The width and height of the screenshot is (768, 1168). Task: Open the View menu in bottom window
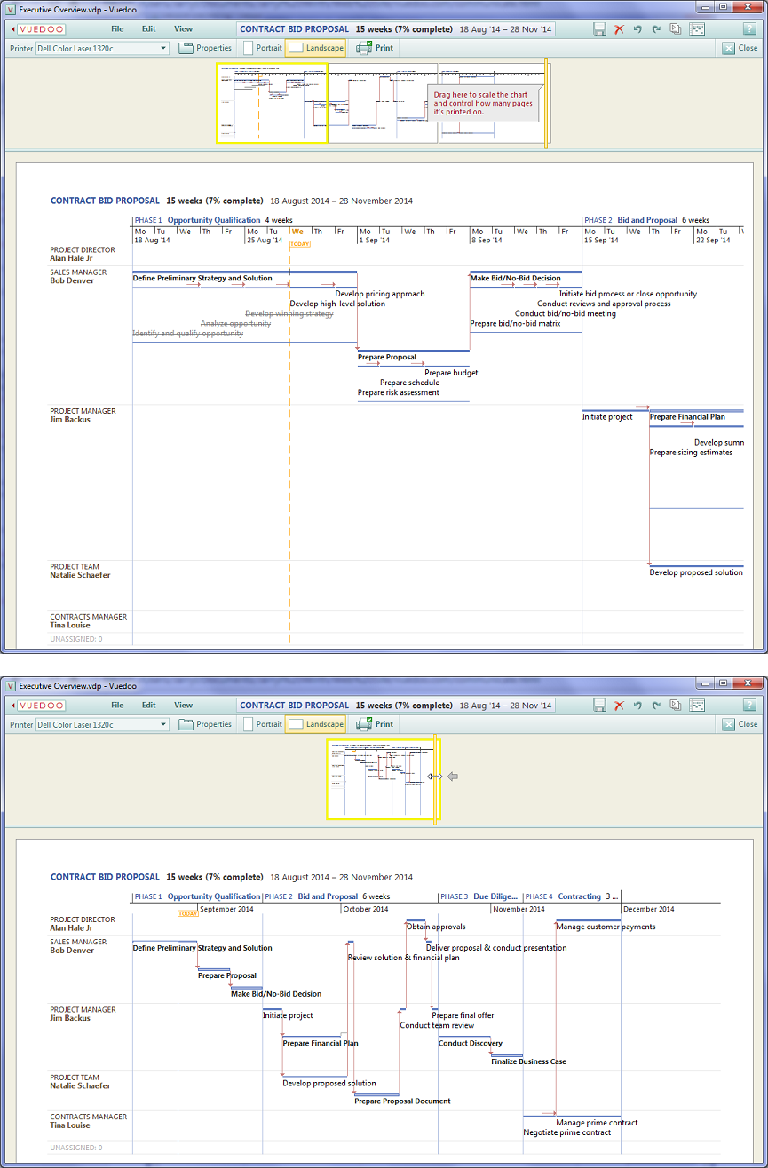coord(183,706)
